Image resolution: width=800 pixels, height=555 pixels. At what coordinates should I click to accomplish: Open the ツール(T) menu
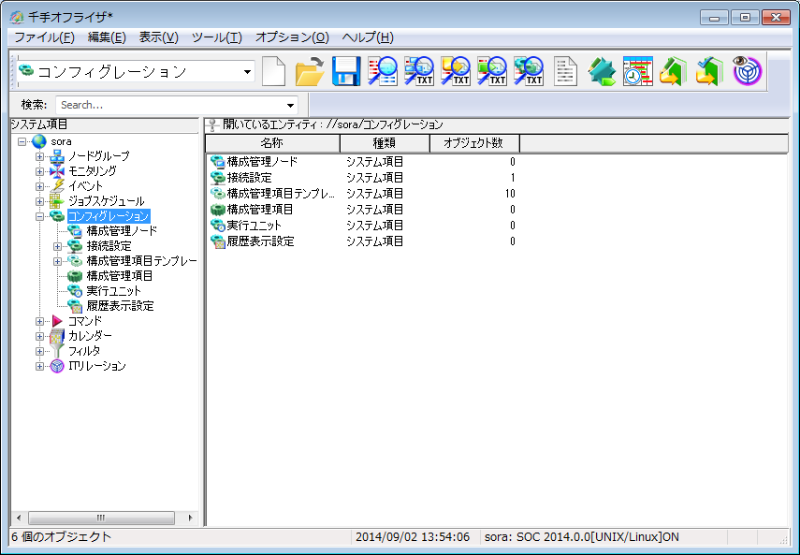[x=217, y=37]
